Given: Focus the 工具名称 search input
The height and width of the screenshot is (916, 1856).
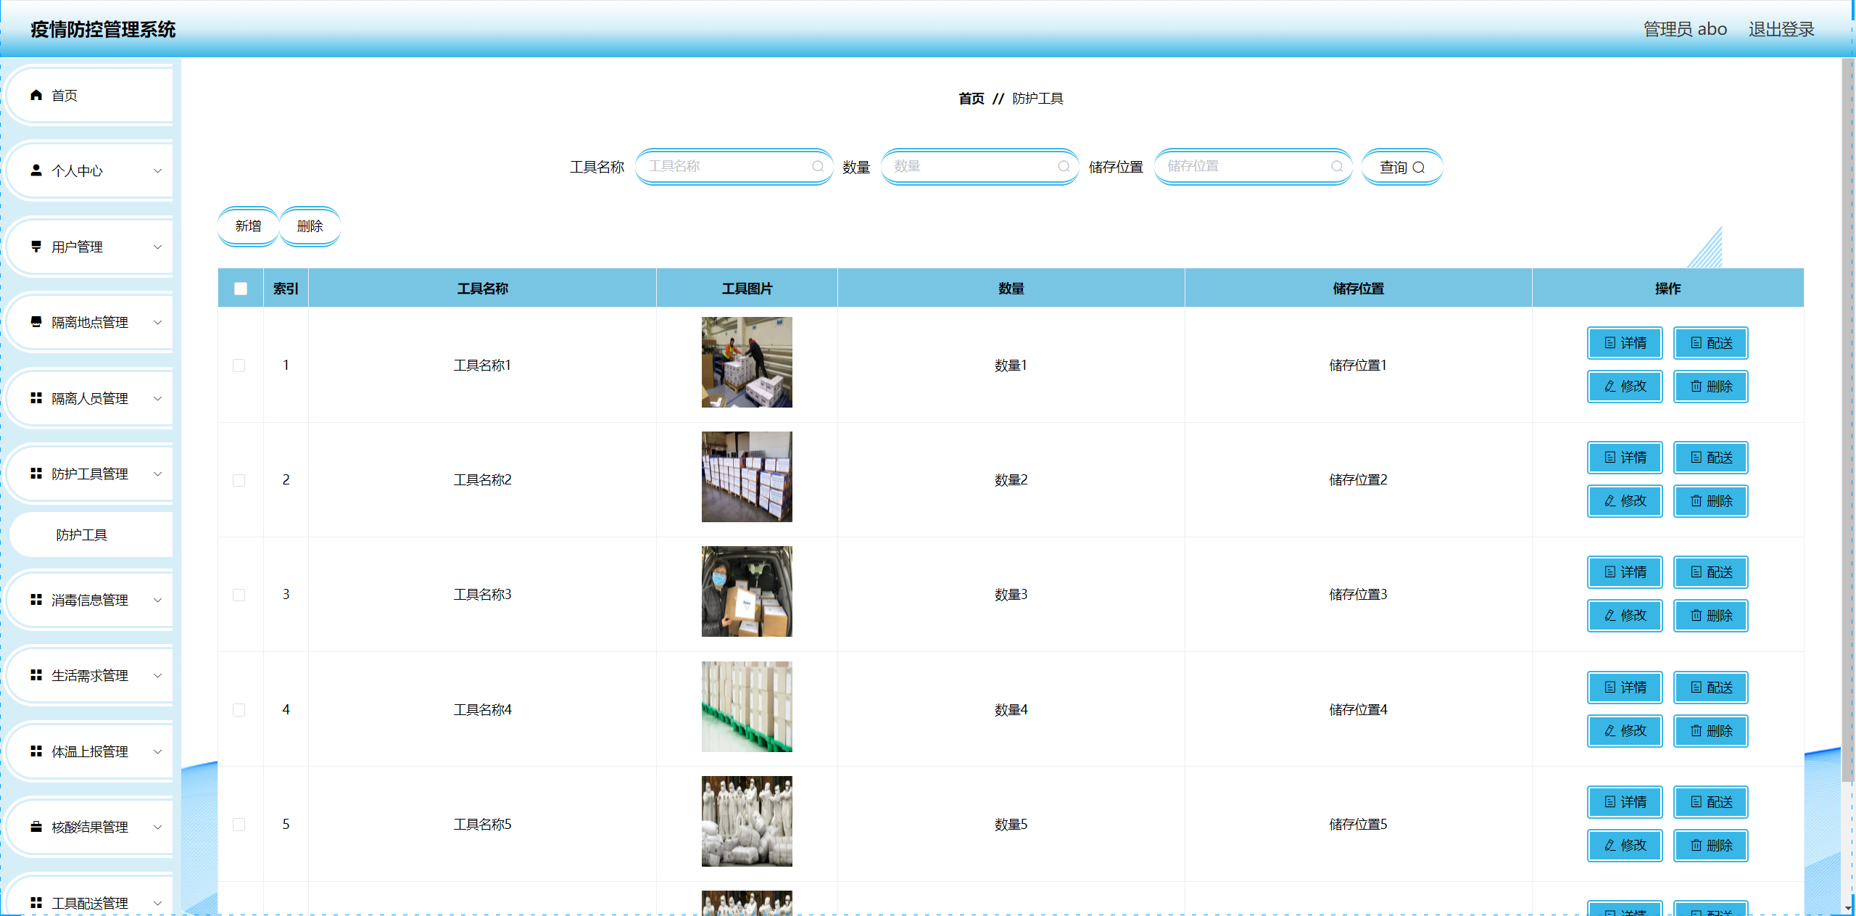Looking at the screenshot, I should coord(734,166).
